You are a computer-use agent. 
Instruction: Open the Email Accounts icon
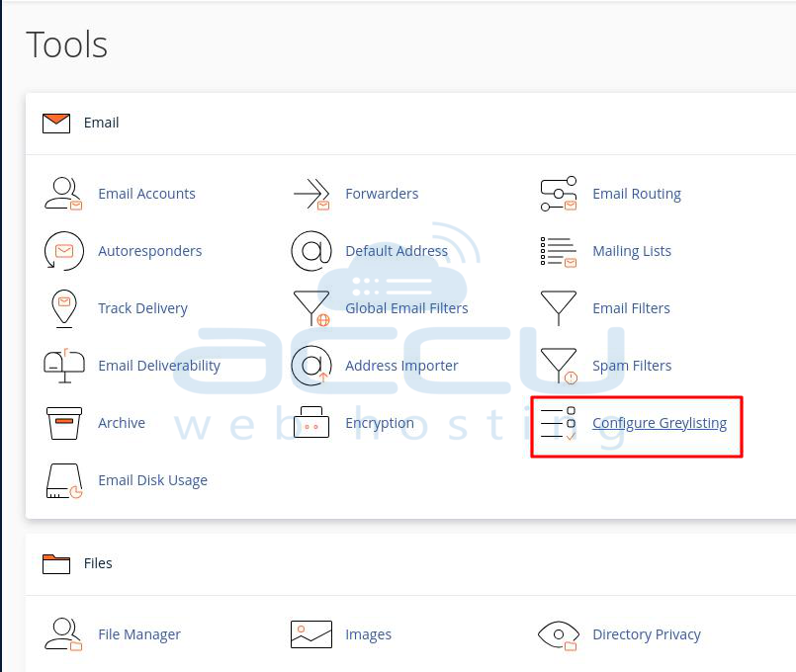click(63, 194)
